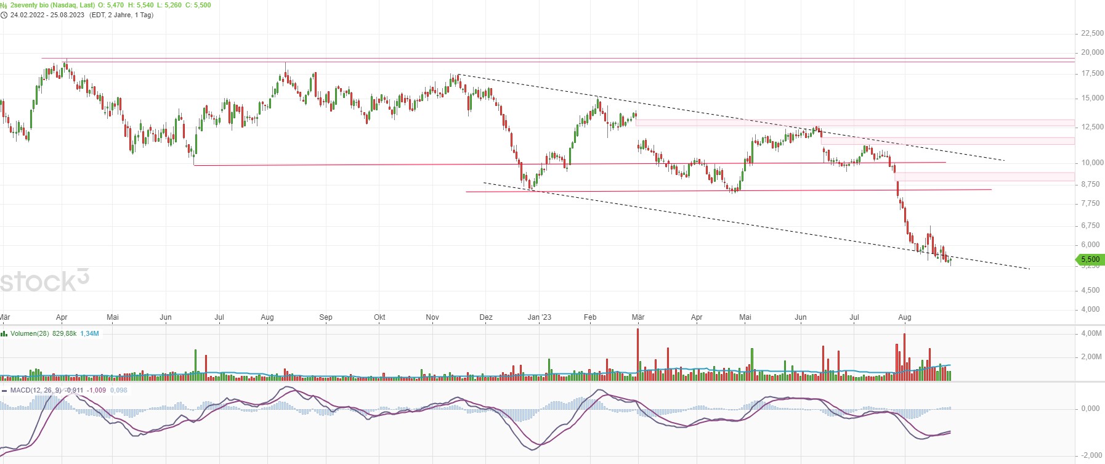
Task: Click the closing price value C: 5,500
Action: (x=198, y=5)
